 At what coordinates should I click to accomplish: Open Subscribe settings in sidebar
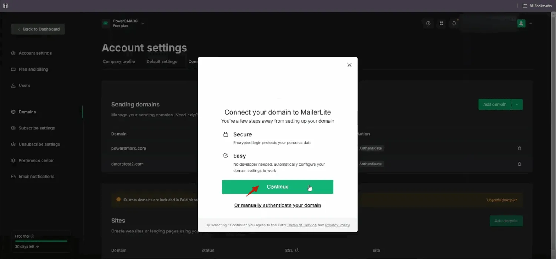pyautogui.click(x=37, y=128)
